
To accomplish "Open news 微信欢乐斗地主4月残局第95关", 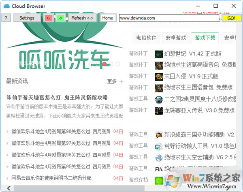I will tap(61, 166).
